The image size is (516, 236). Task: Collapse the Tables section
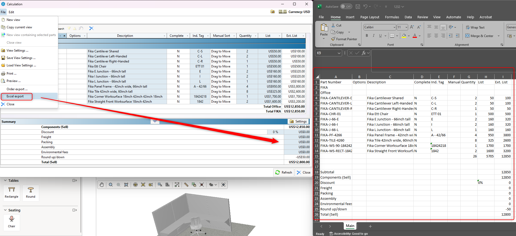click(x=5, y=180)
